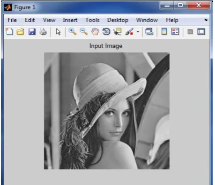This screenshot has height=185, width=215.
Task: Open the Edit menu
Action: click(30, 20)
